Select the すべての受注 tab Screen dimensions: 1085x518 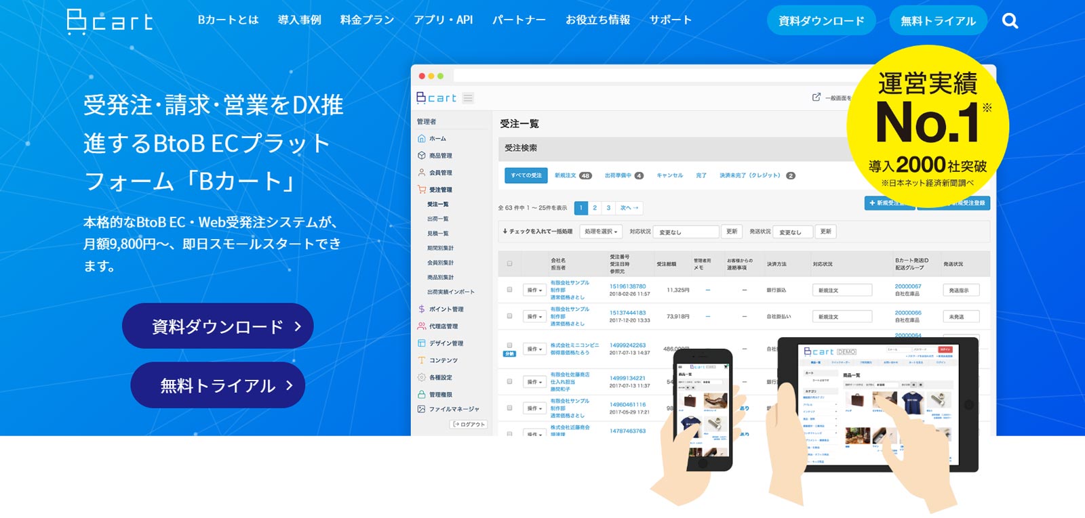[526, 175]
